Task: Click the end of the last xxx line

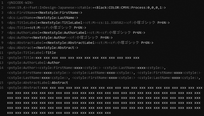Action: click(x=111, y=113)
